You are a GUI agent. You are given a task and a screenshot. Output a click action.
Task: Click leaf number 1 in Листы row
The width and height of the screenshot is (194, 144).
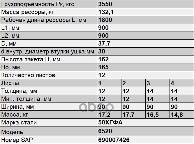[x=100, y=83]
